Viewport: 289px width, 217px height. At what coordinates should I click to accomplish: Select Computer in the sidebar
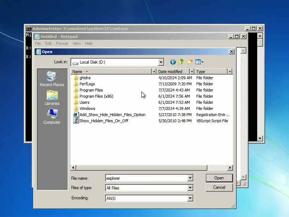[52, 116]
